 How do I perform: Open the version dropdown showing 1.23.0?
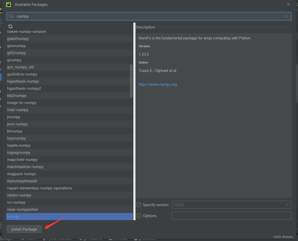232,205
